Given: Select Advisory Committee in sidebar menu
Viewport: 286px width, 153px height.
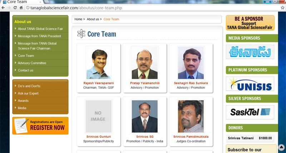Looking at the screenshot, I should coord(32,63).
